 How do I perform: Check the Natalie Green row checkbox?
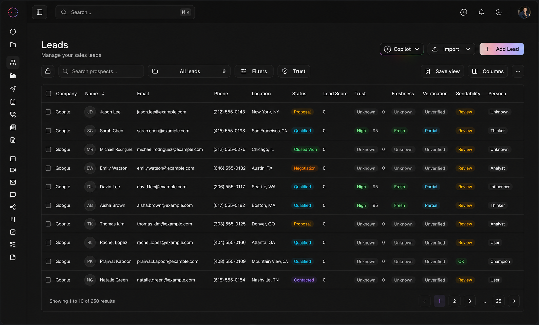coord(48,280)
